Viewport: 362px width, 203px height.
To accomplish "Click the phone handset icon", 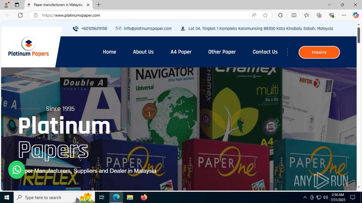I will [x=76, y=28].
